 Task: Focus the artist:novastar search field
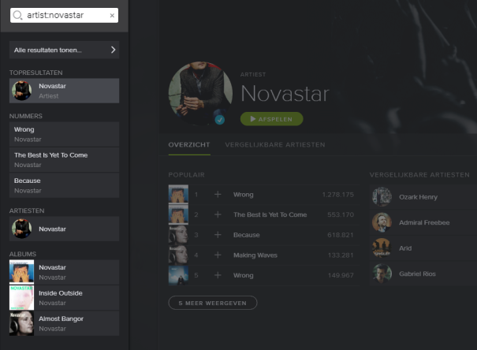(64, 15)
